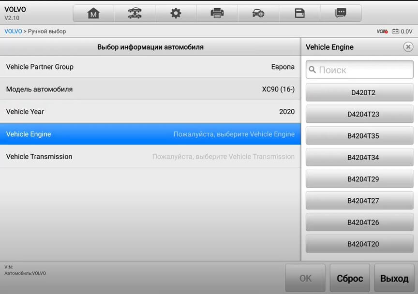Open the vehicle diagnostics car icon

(134, 13)
